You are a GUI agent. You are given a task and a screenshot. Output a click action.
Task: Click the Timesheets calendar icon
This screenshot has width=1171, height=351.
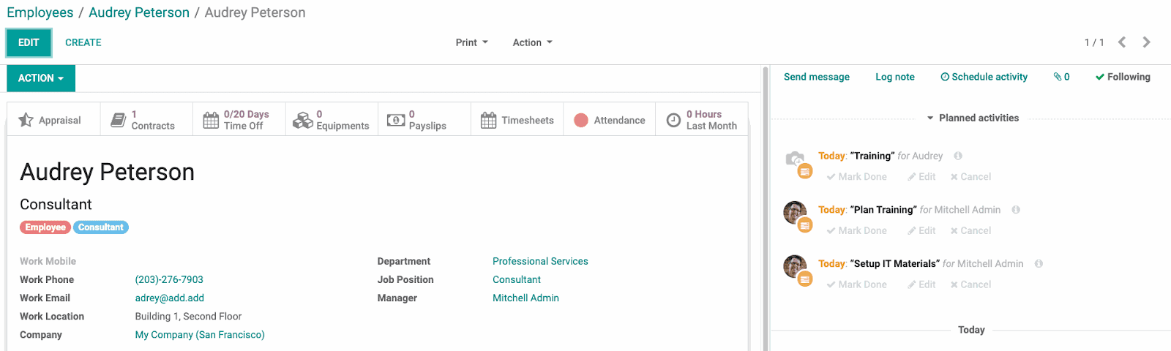[489, 120]
